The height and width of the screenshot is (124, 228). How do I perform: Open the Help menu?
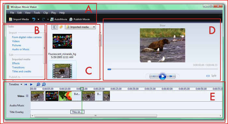point(62,13)
